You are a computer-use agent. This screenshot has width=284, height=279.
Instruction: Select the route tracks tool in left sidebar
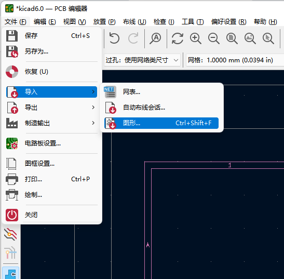[10, 234]
